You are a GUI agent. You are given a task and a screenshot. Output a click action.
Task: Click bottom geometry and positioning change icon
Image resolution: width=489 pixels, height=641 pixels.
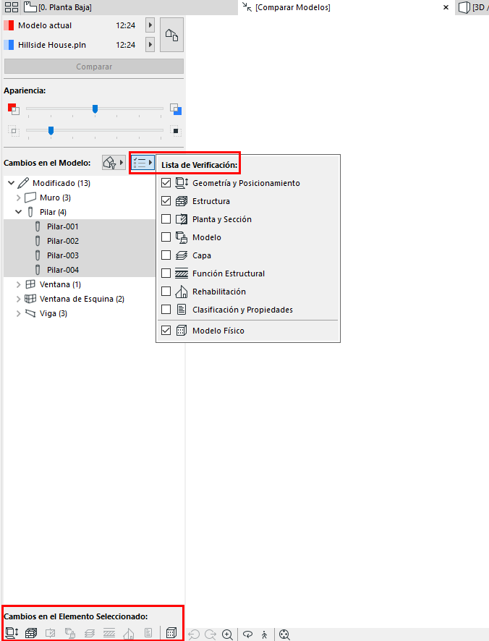tap(12, 633)
